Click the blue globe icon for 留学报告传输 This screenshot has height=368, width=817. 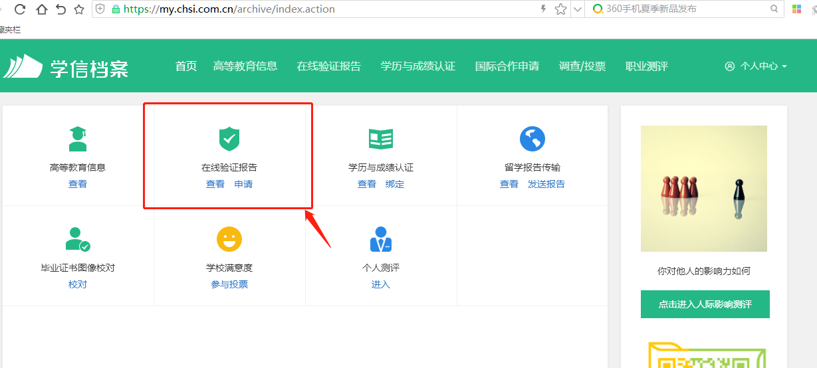(532, 139)
